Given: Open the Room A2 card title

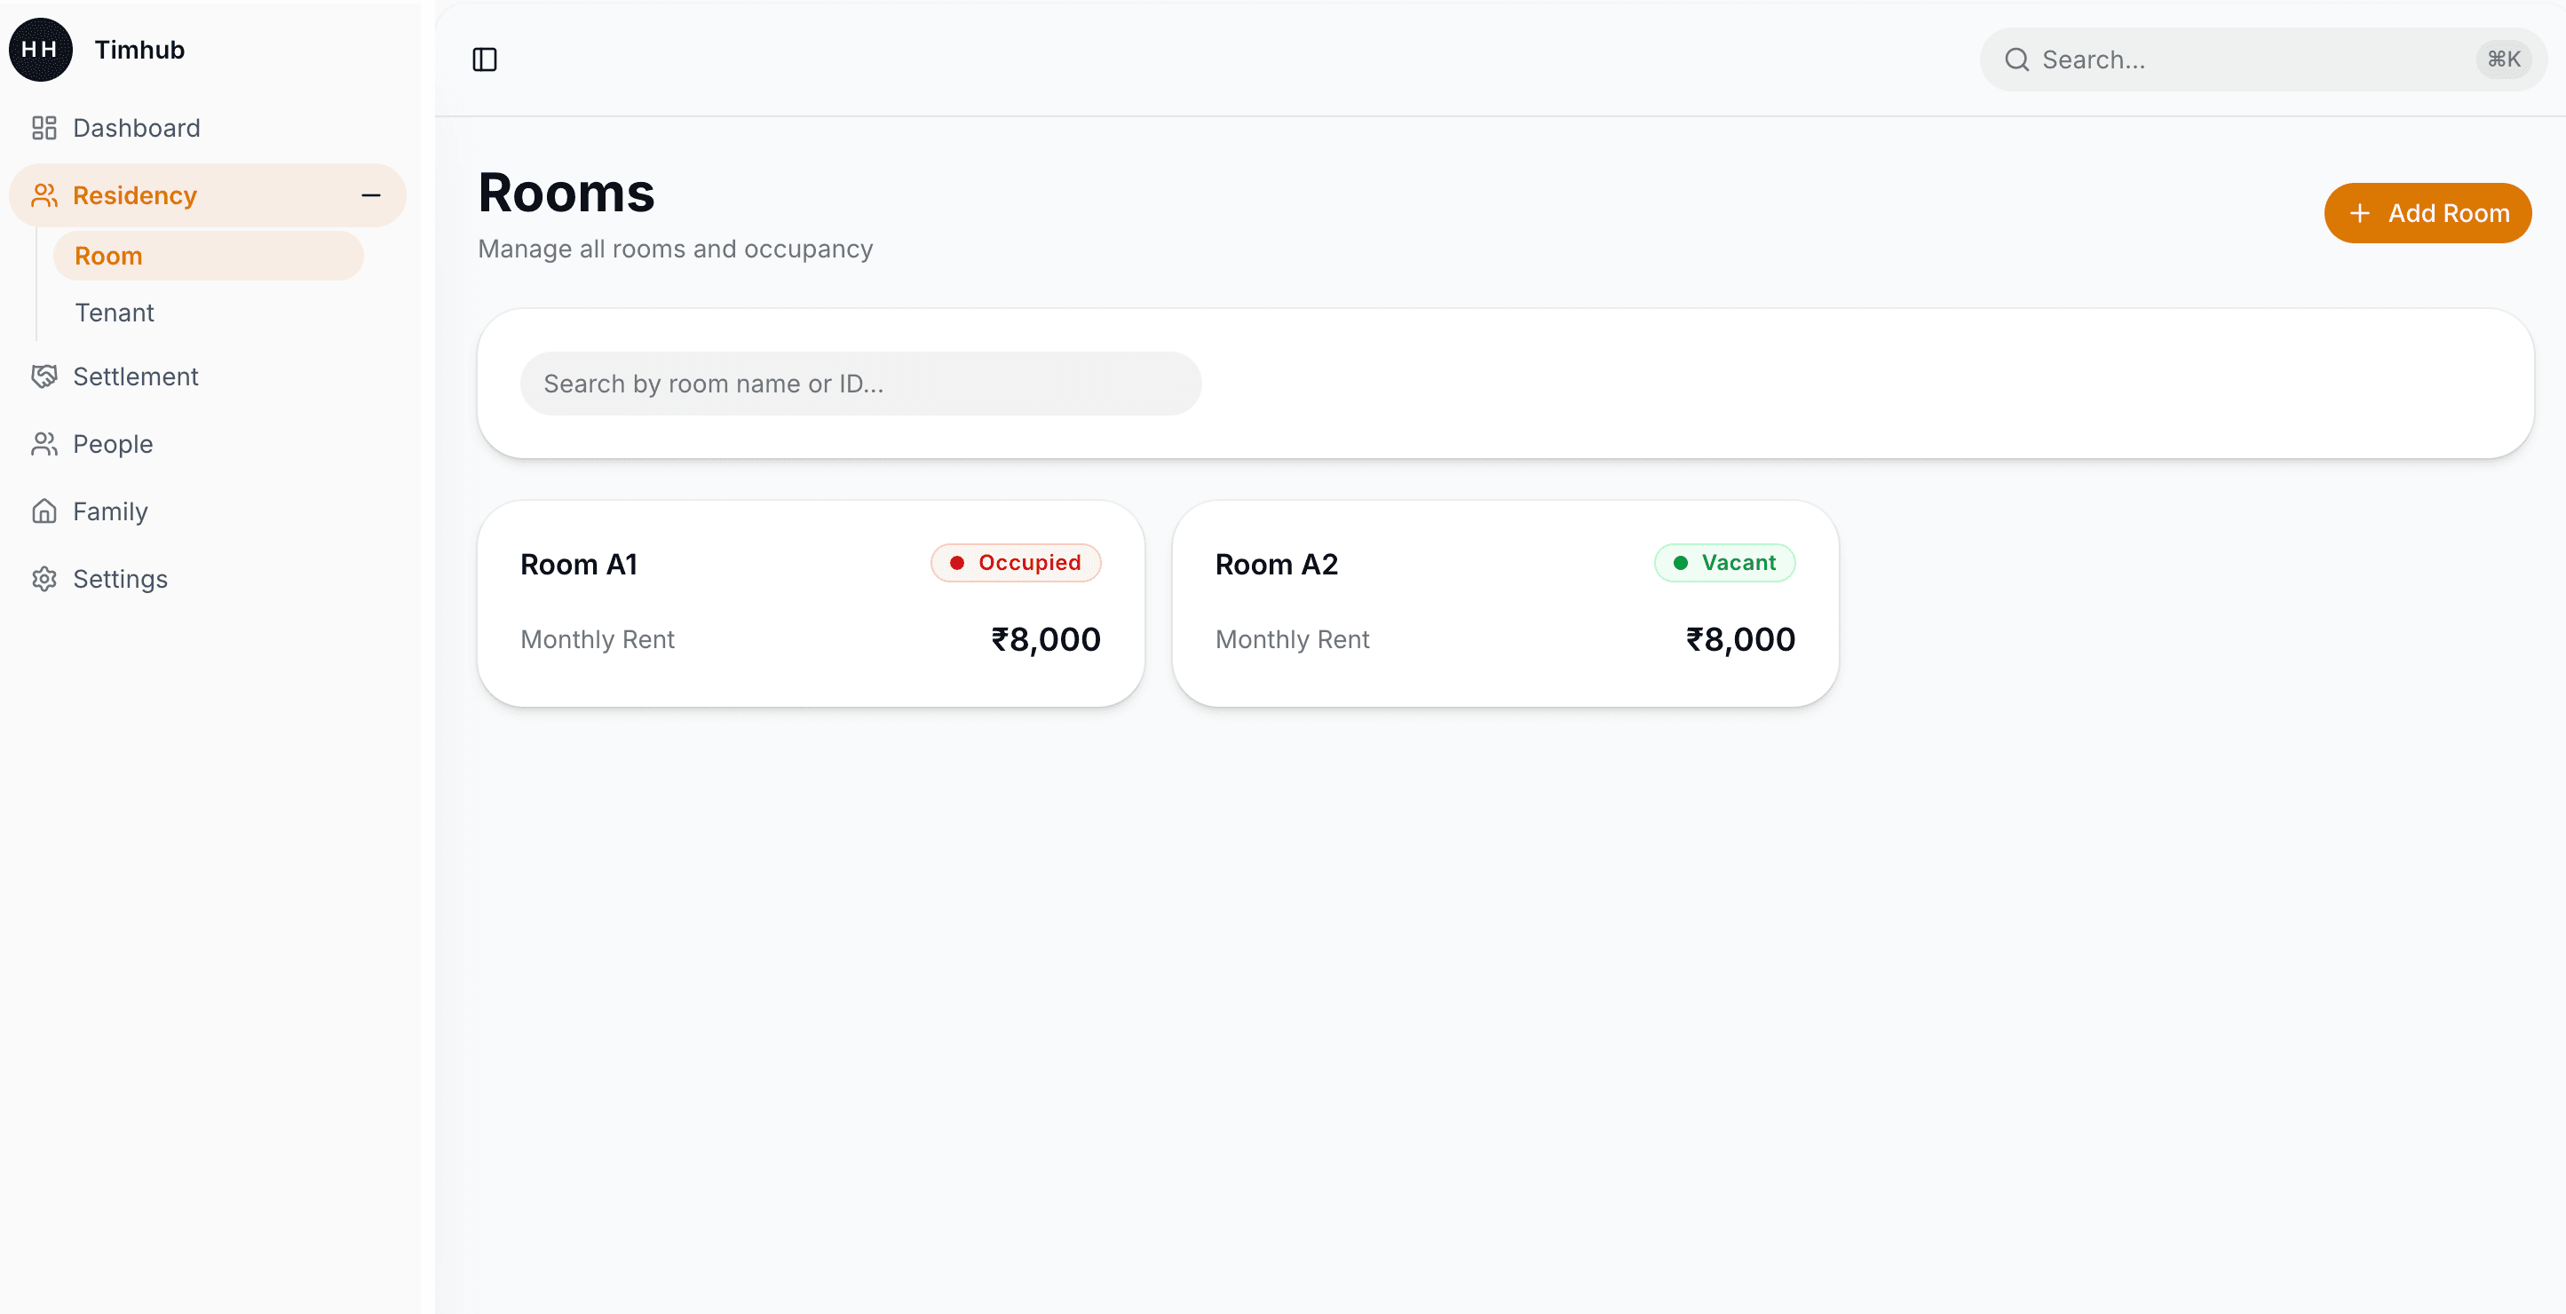Looking at the screenshot, I should [x=1276, y=565].
